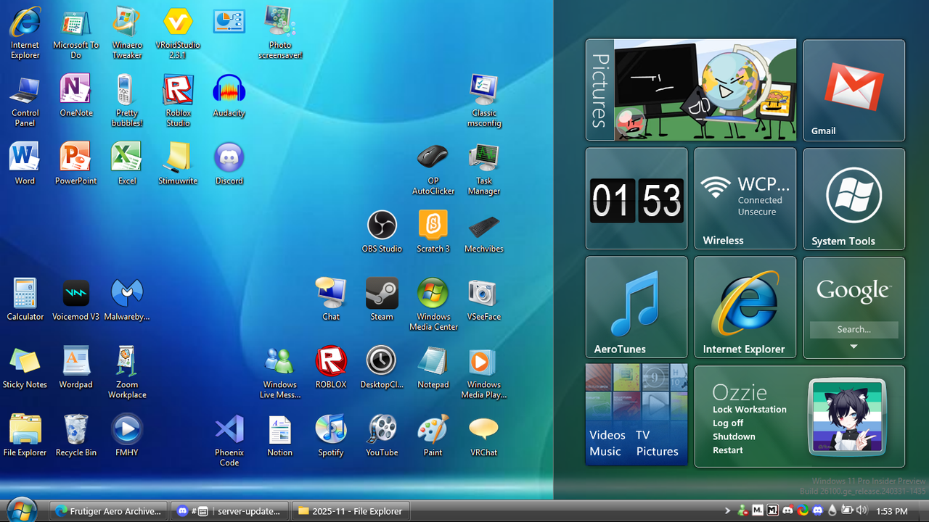Click Log off in user tile
Screen dimensions: 929x522
coord(728,423)
